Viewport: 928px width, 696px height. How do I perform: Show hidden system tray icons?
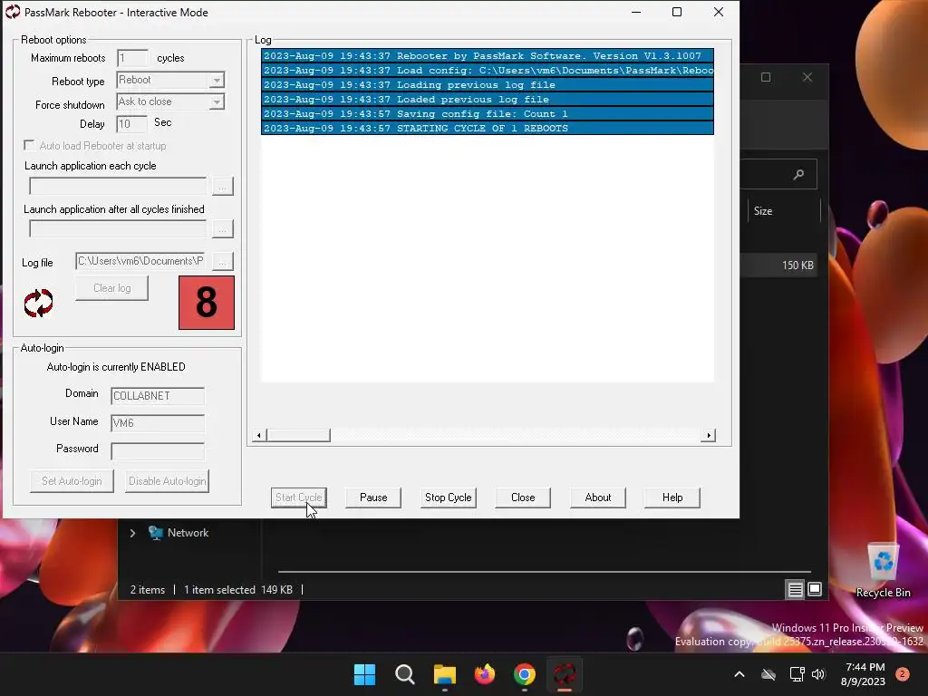pos(739,674)
